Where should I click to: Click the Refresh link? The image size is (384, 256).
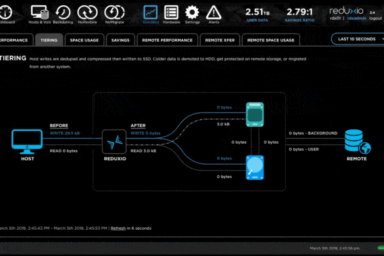[x=118, y=228]
